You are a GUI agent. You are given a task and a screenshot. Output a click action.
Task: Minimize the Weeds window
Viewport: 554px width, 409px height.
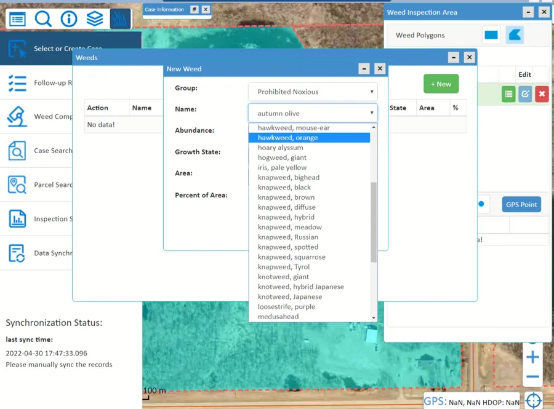click(454, 58)
